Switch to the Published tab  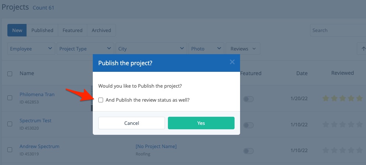click(x=42, y=30)
